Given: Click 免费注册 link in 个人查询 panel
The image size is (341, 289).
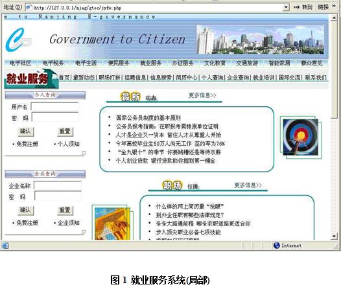Looking at the screenshot, I should tap(27, 144).
